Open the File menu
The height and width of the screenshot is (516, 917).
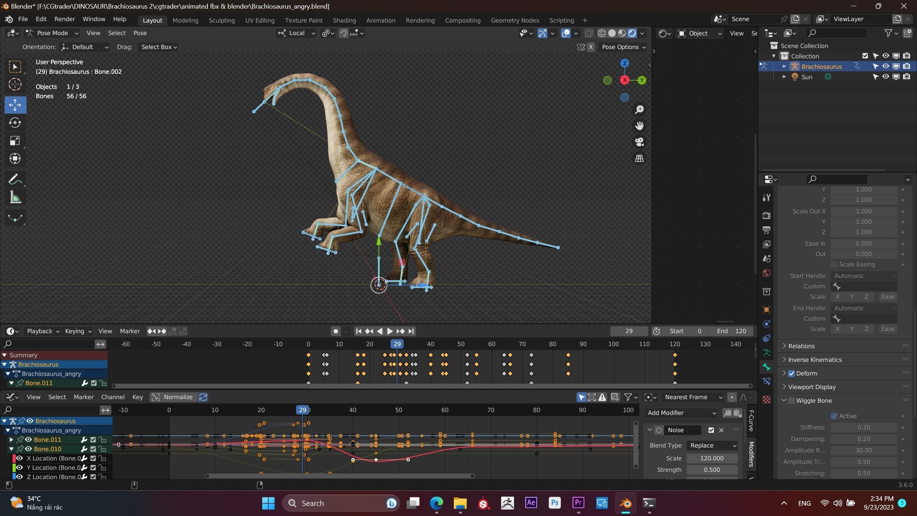coord(23,19)
